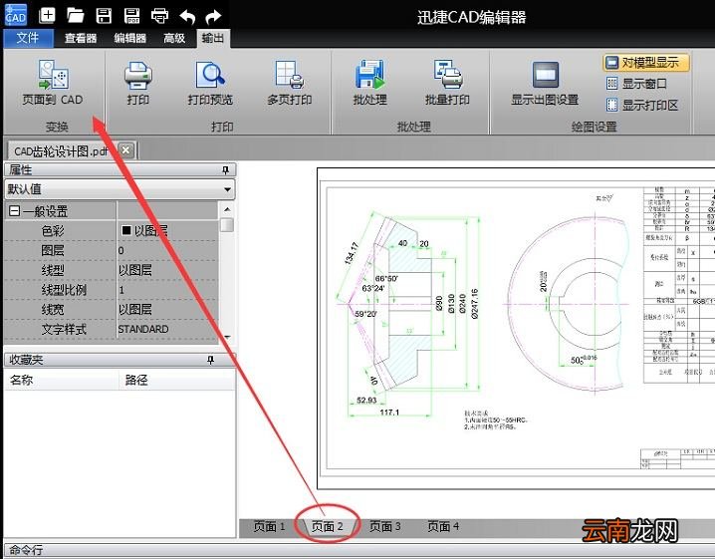Toggle 对模型显示 option
This screenshot has height=559, width=715.
[x=645, y=63]
